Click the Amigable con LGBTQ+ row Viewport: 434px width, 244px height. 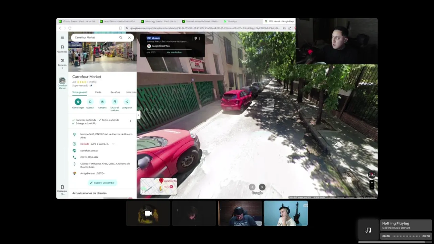(x=102, y=173)
